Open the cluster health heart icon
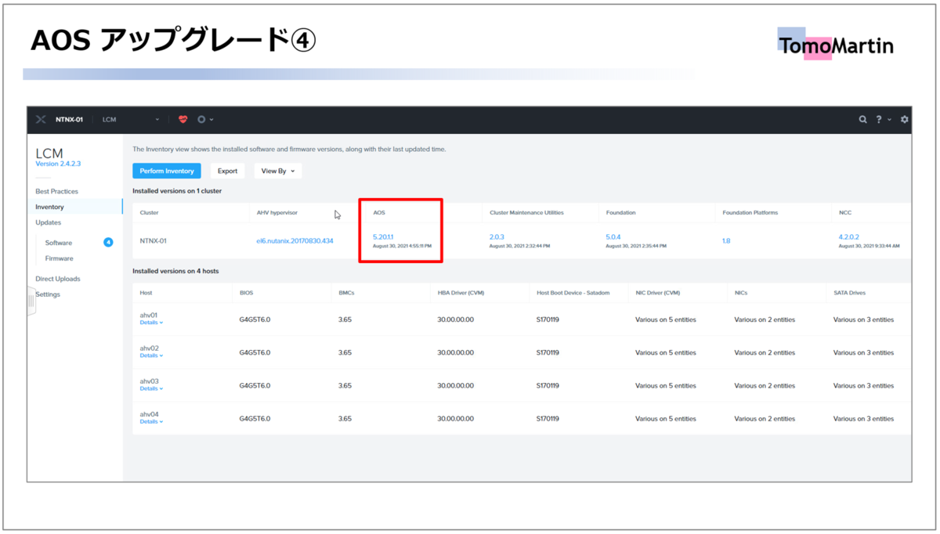This screenshot has height=534, width=940. click(x=183, y=120)
